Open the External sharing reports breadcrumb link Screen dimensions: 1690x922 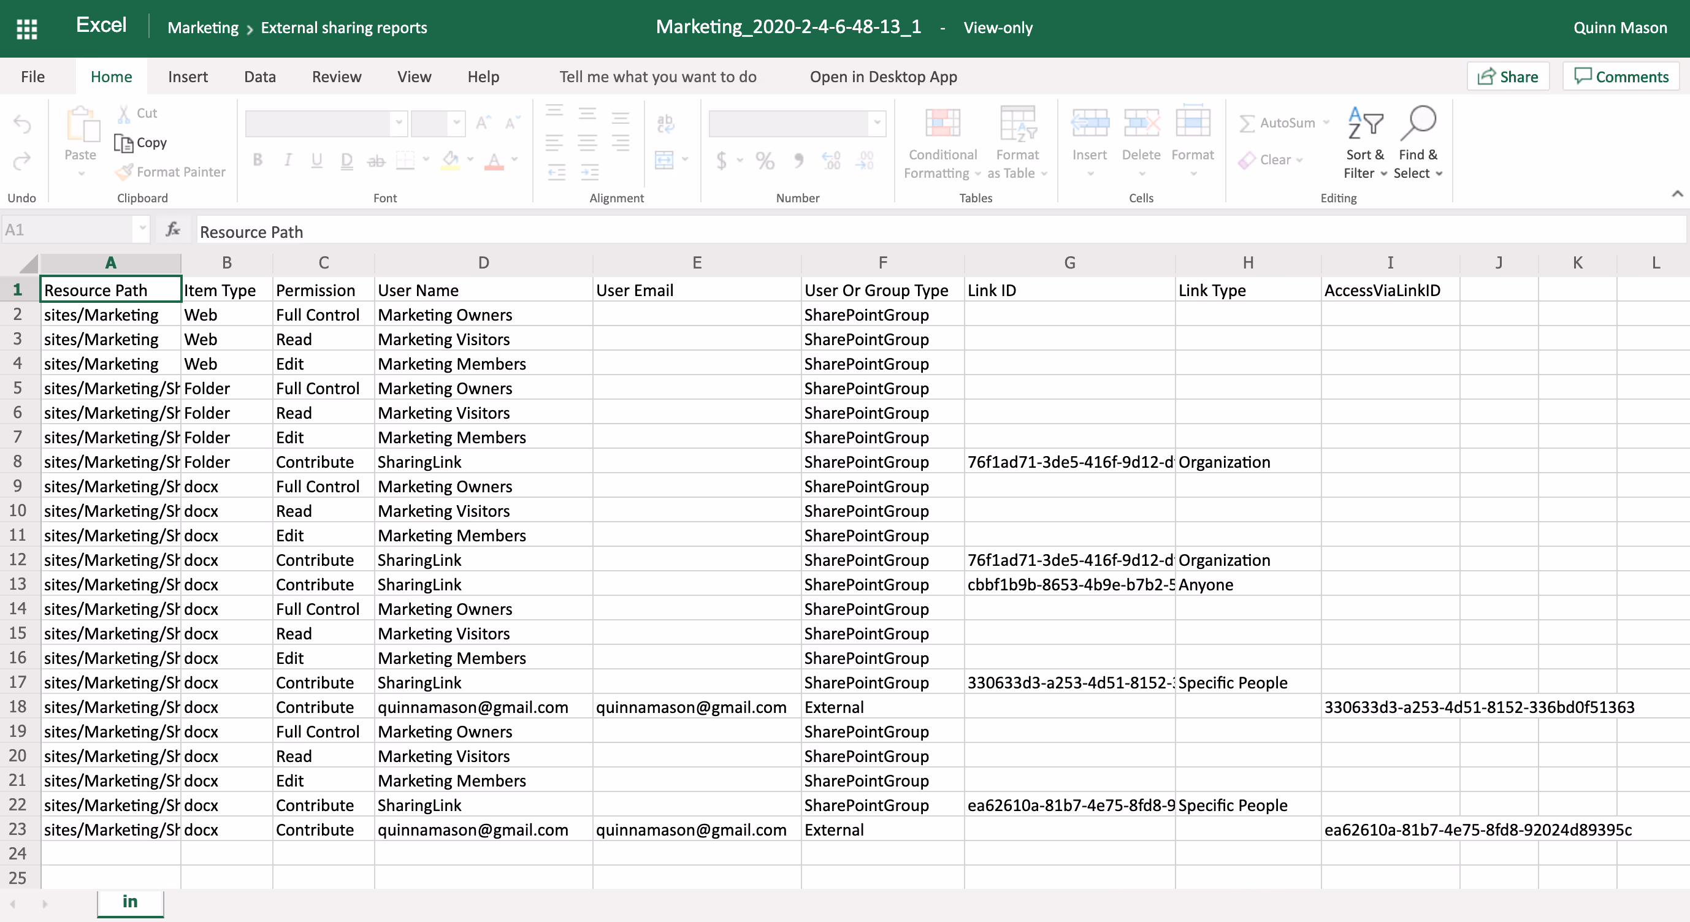[344, 28]
